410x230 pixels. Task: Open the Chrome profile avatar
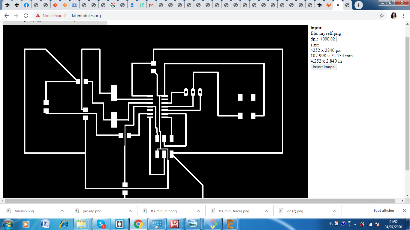[394, 16]
